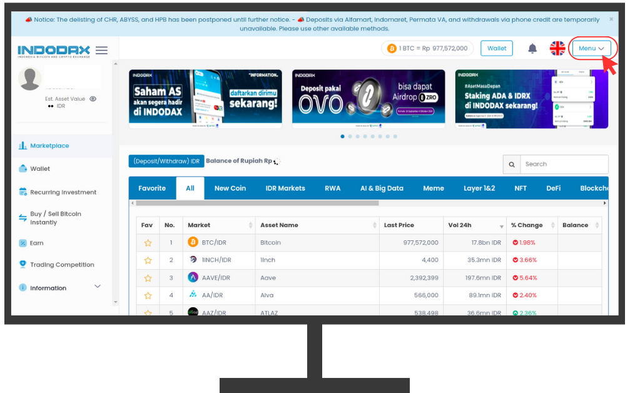Open the notification bell

(532, 49)
